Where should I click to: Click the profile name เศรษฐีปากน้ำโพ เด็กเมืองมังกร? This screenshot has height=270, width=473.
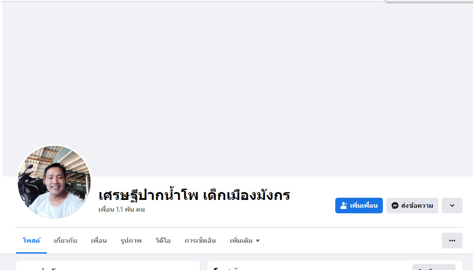[x=194, y=195]
